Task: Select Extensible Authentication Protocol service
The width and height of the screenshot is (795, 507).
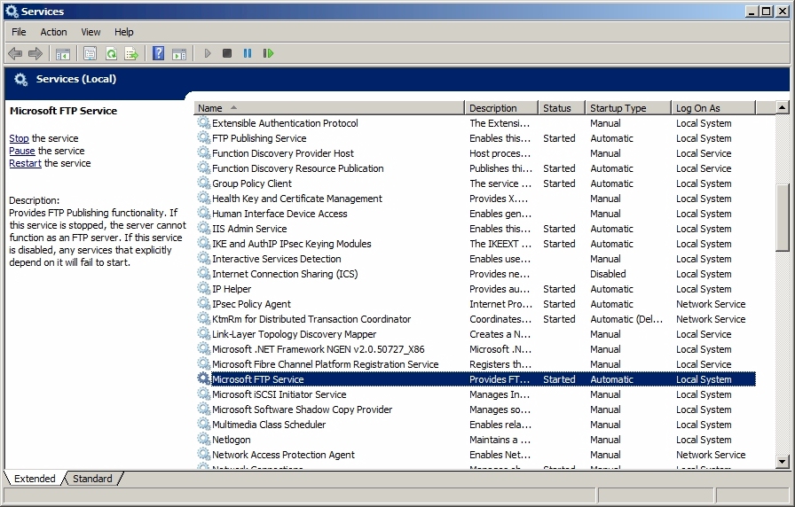Action: (x=285, y=123)
